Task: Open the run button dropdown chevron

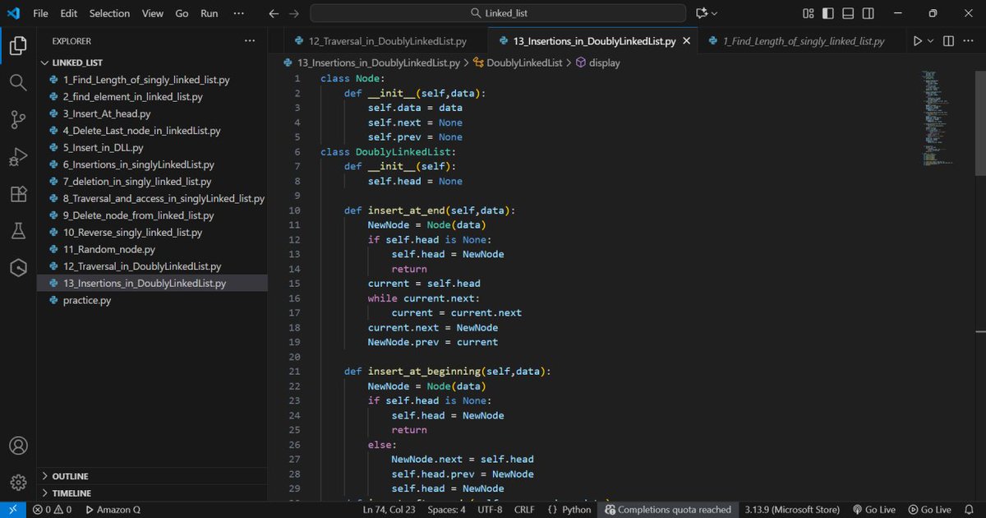Action: click(x=929, y=40)
